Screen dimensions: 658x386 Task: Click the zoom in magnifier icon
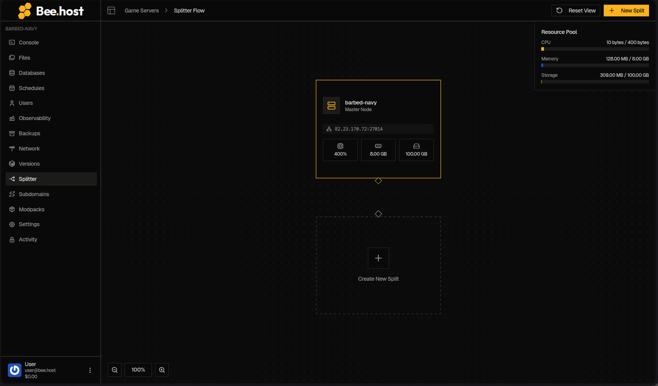[x=162, y=370]
